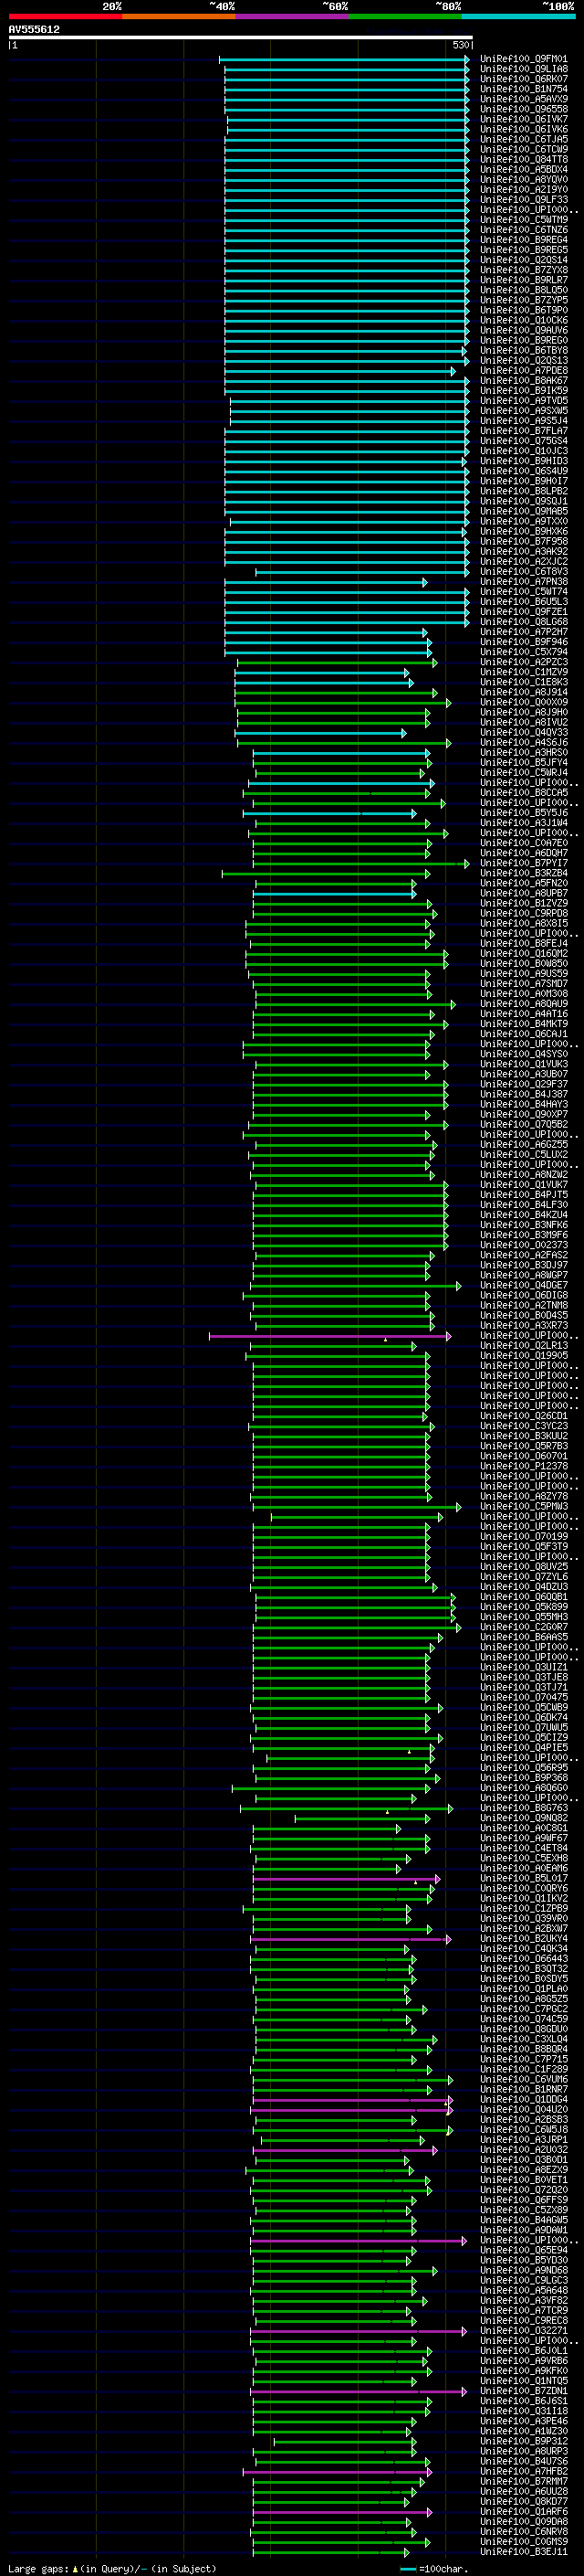Image resolution: width=584 pixels, height=2576 pixels.
Task: Select the UniRef100_A7PDE8 row label
Action: [523, 370]
